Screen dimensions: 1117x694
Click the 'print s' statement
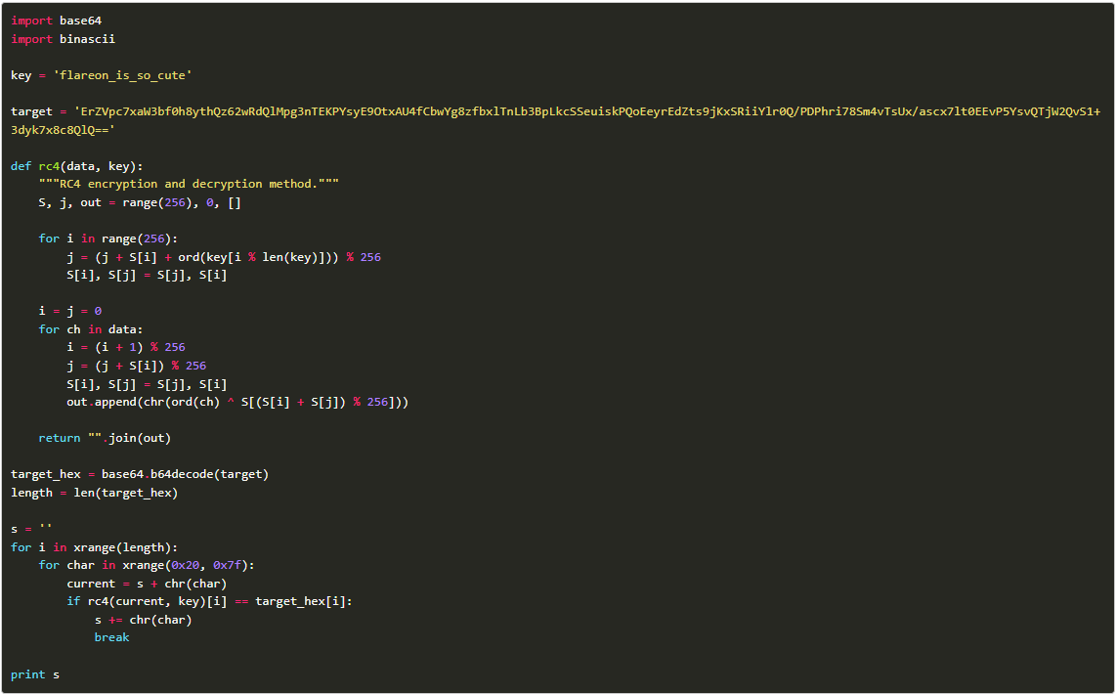tap(35, 674)
